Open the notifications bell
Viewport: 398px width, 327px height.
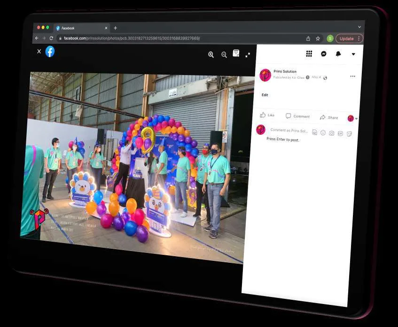[x=338, y=54]
